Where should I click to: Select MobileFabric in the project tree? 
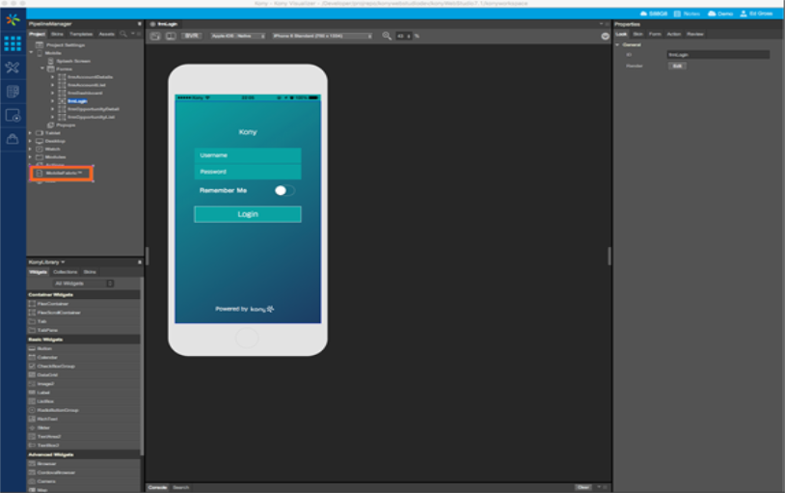[x=62, y=173]
